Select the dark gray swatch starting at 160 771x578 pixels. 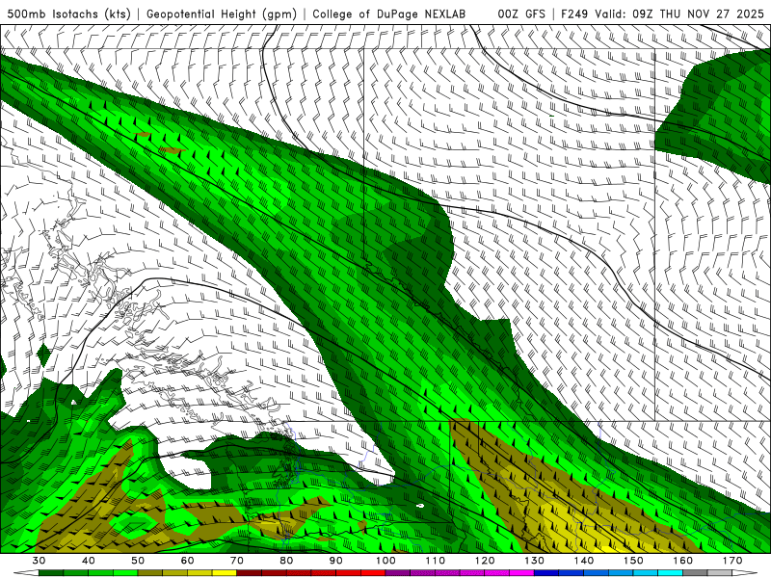[695, 573]
